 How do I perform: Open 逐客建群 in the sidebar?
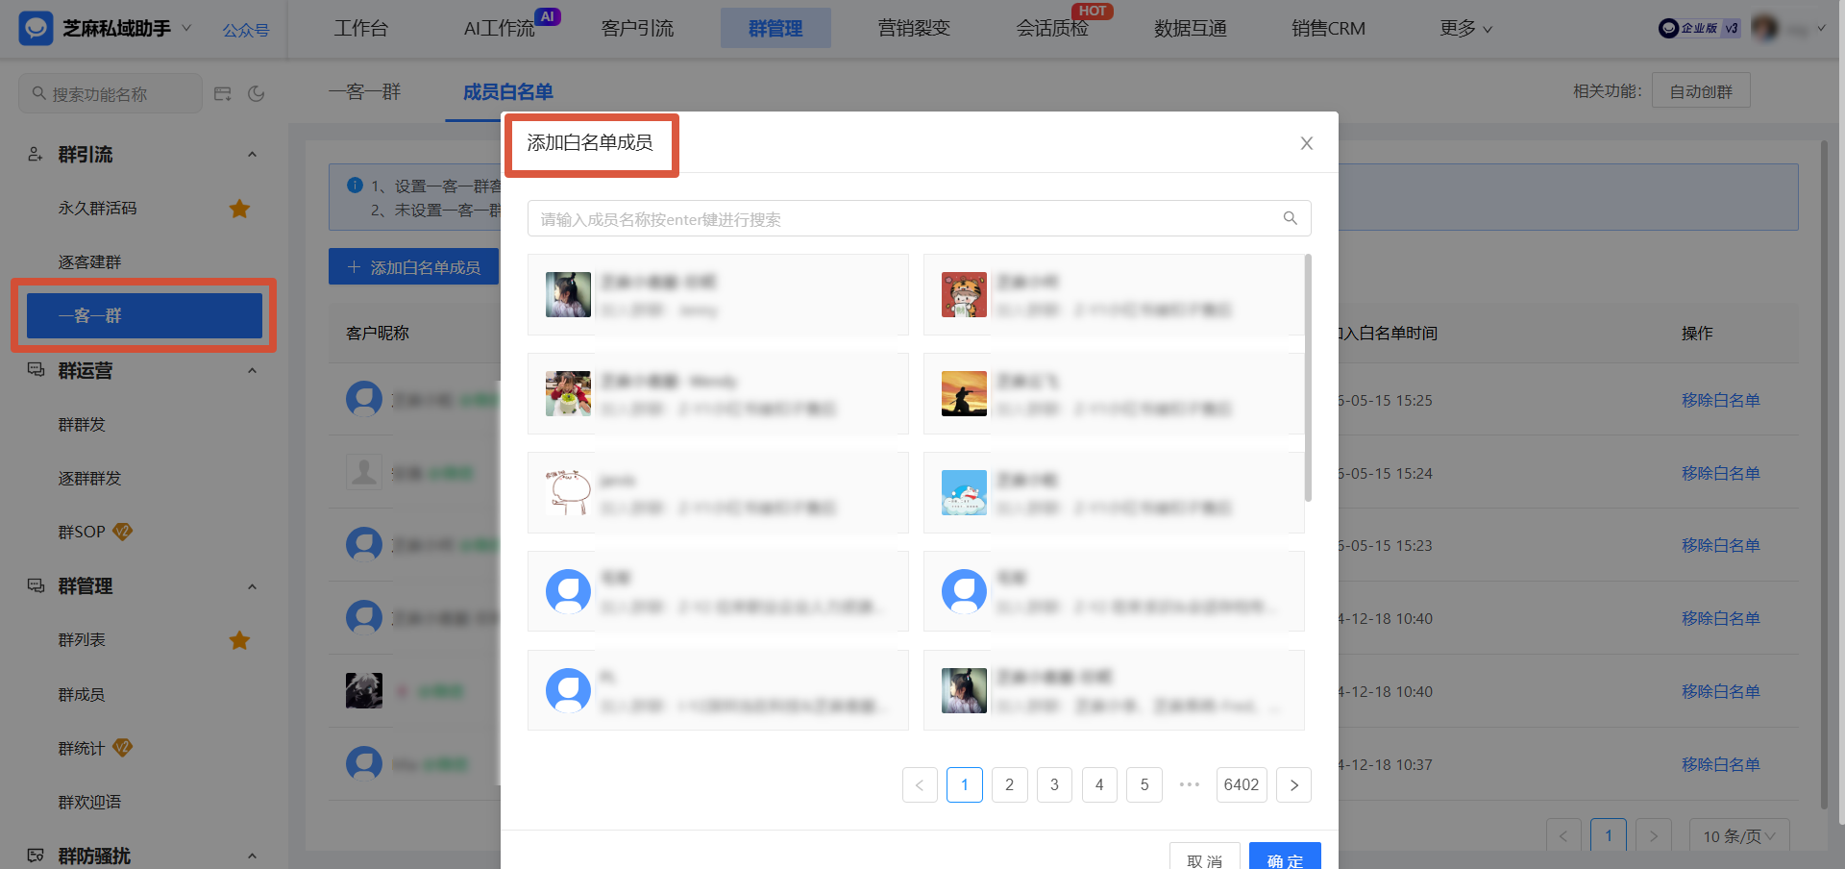click(89, 261)
